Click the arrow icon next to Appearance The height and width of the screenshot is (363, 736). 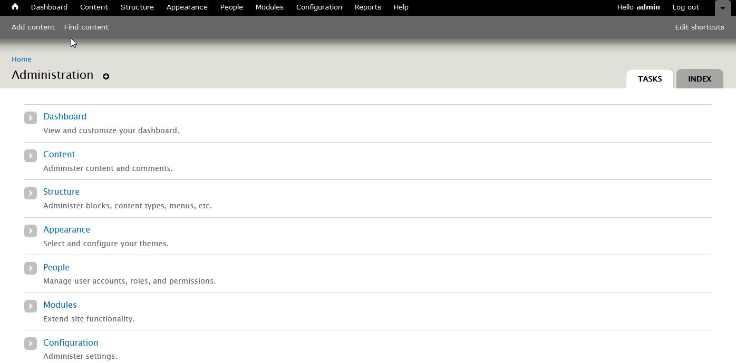31,230
